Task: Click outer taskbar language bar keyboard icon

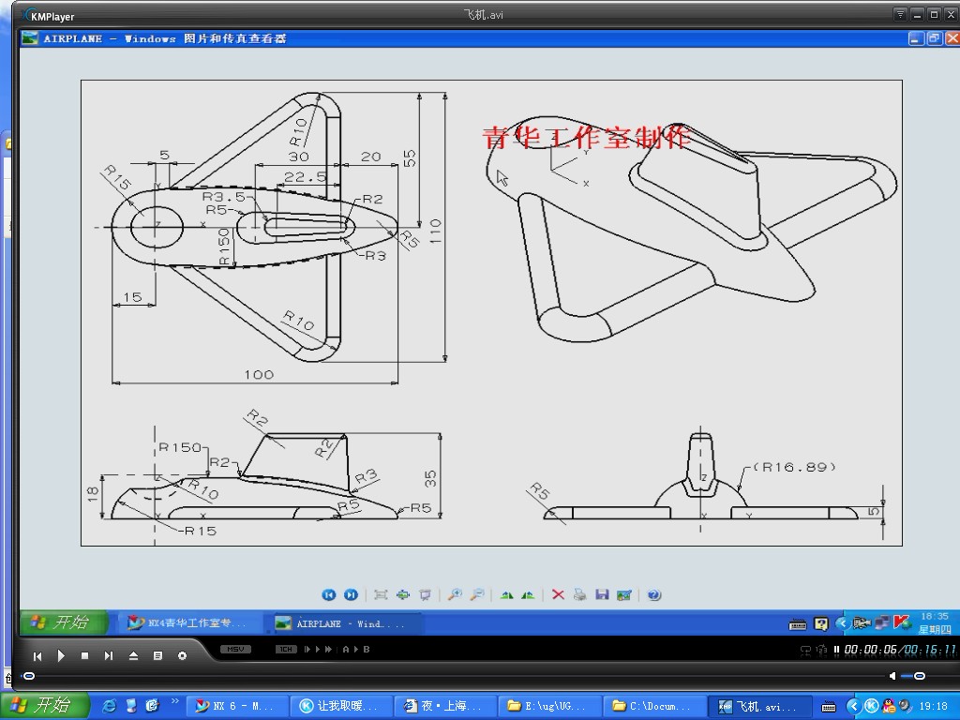Action: [x=829, y=707]
